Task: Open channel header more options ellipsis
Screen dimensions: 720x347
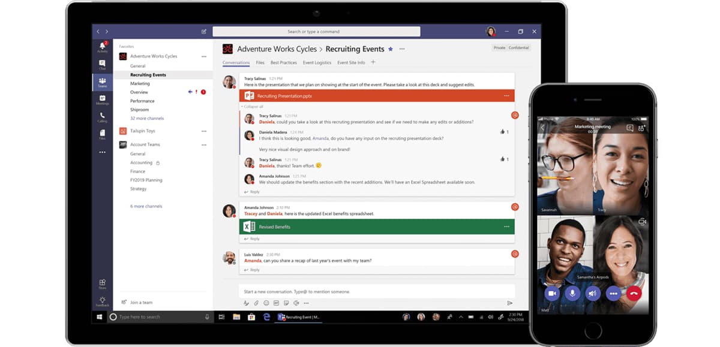Action: tap(402, 49)
